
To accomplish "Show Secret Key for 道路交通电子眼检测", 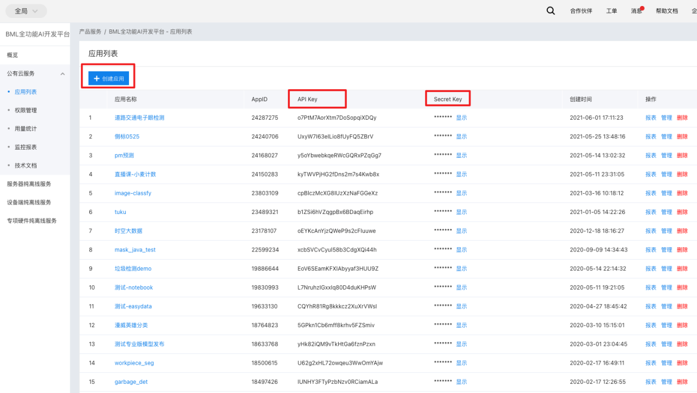I will [x=461, y=118].
